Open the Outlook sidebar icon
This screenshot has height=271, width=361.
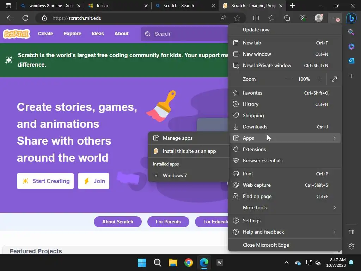pyautogui.click(x=351, y=61)
